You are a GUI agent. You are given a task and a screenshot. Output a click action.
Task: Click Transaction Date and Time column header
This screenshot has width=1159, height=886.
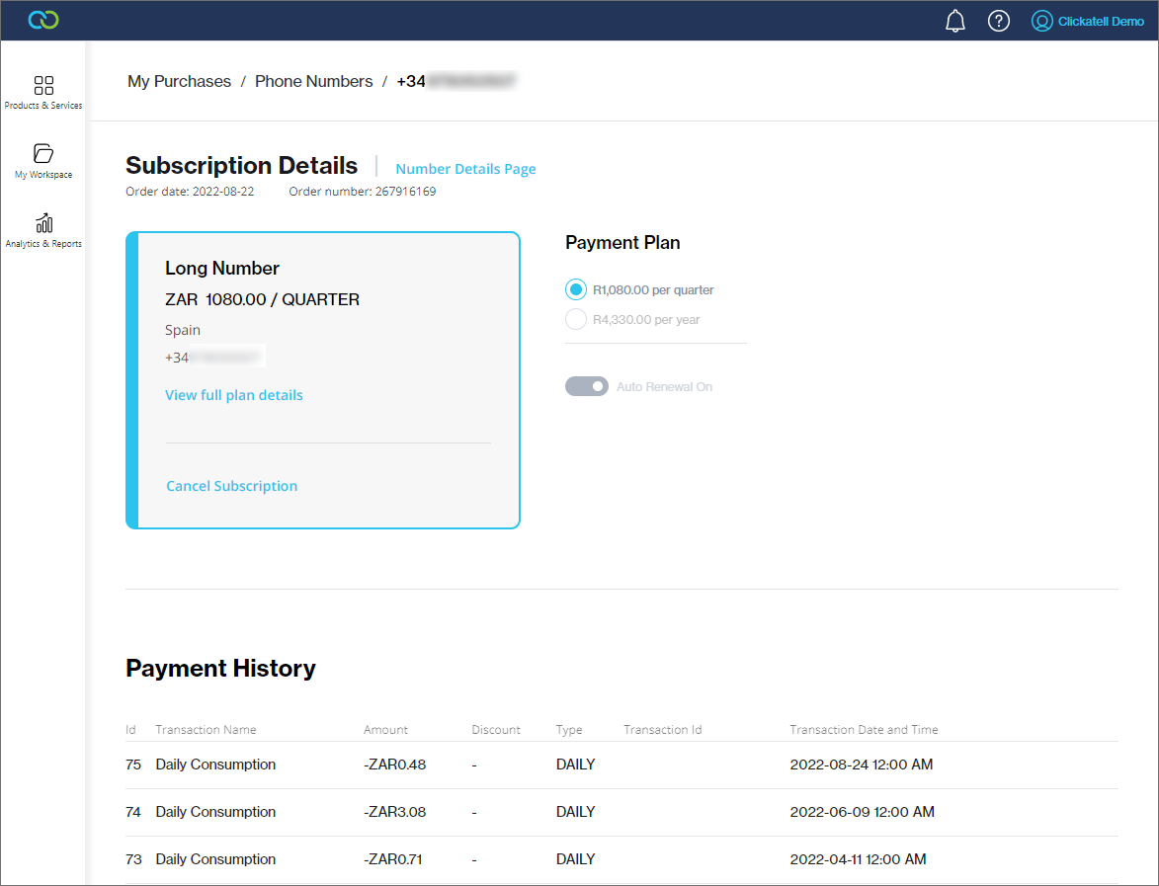coord(864,729)
